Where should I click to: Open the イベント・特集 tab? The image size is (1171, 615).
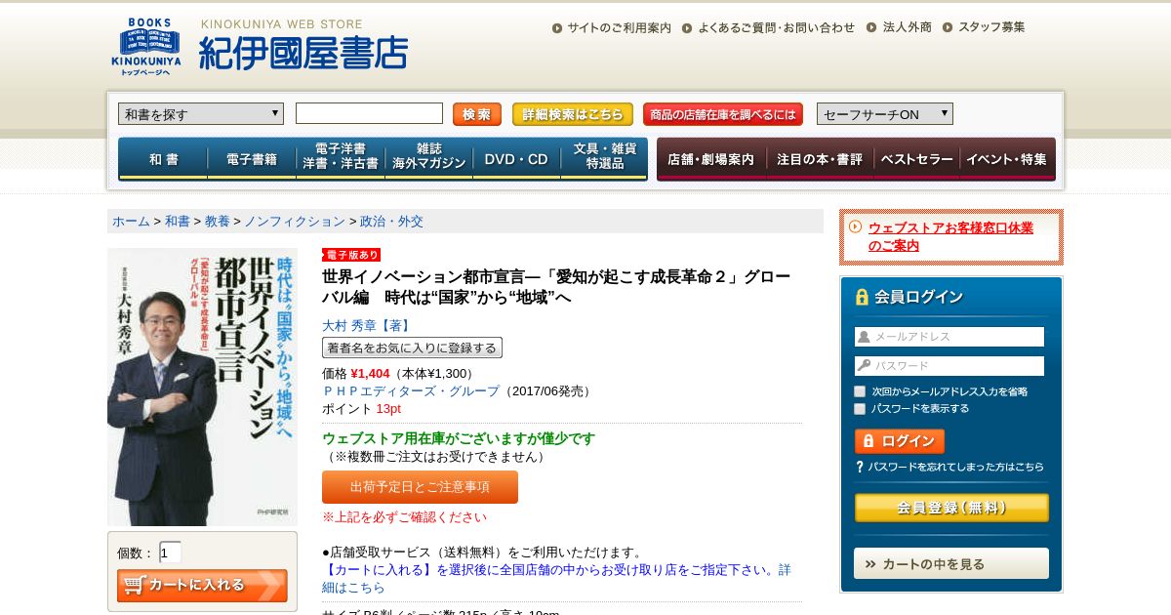(x=1008, y=159)
